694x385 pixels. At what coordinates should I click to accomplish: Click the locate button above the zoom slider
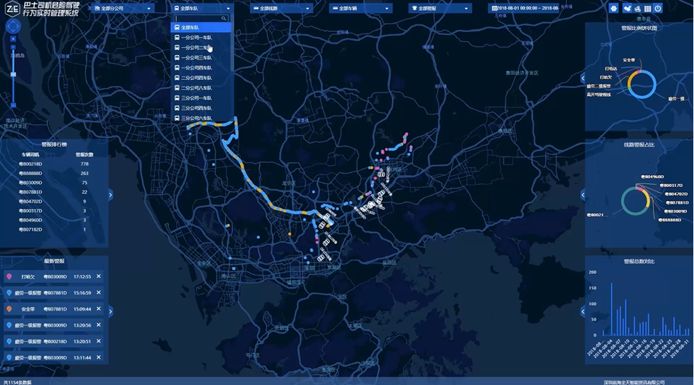coord(13,39)
